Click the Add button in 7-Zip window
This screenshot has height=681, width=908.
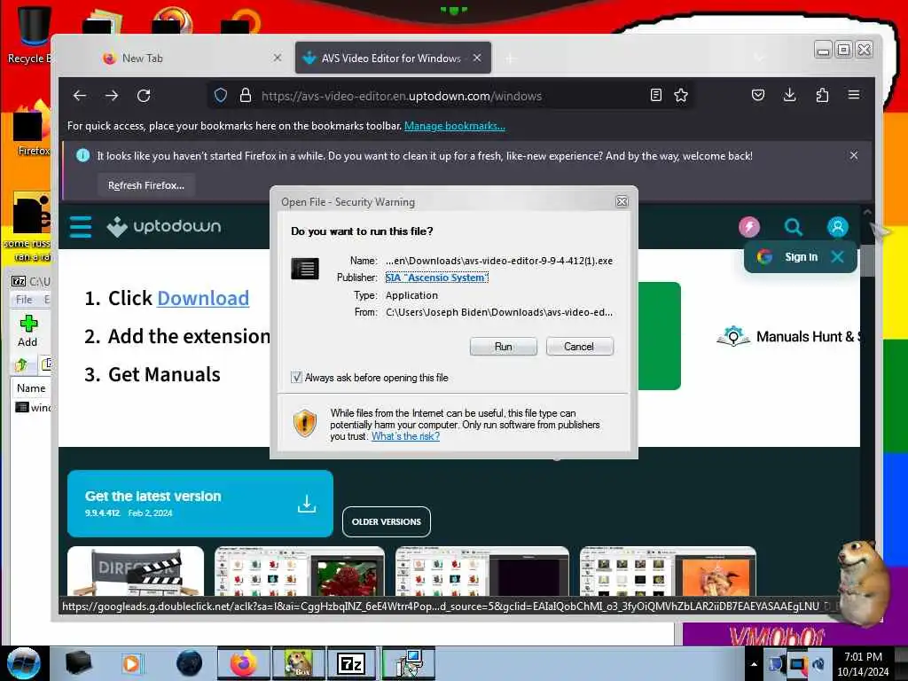pyautogui.click(x=27, y=331)
